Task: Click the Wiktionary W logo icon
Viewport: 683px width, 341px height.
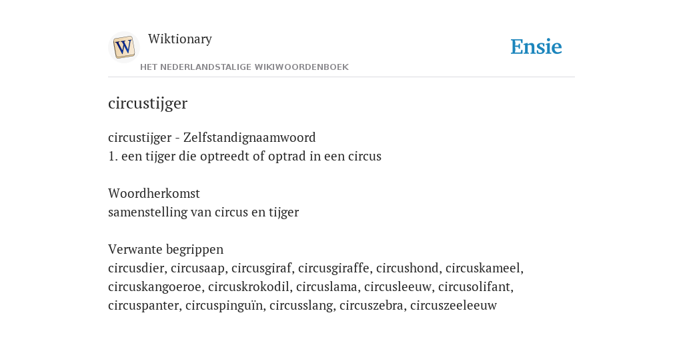Action: [x=124, y=47]
